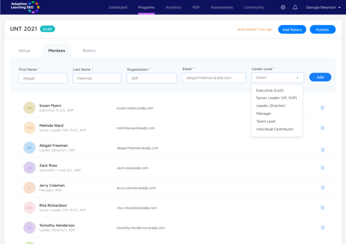This screenshot has width=346, height=244.
Task: Click the Add mentee button
Action: click(x=320, y=77)
